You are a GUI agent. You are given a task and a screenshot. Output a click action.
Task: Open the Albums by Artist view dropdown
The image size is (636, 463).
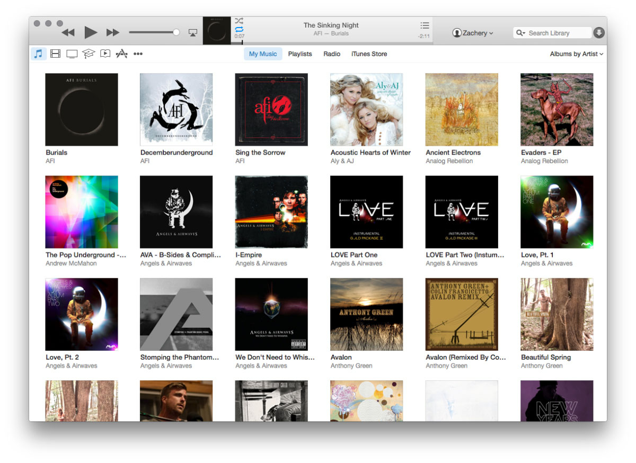coord(576,54)
